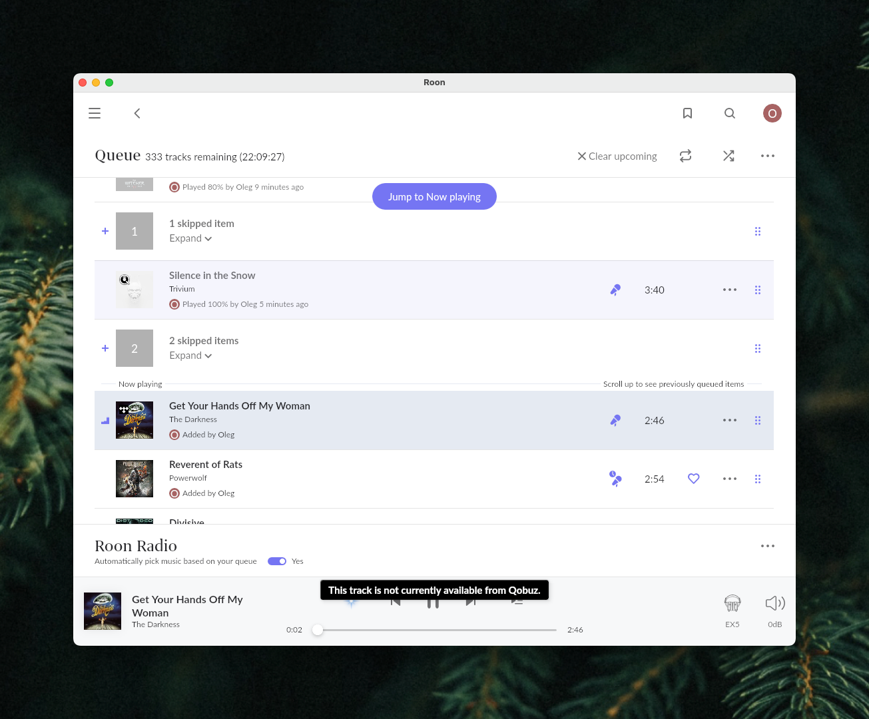This screenshot has width=869, height=719.
Task: Open footer track title Get Your Hands Off My Woman
Action: click(x=187, y=606)
